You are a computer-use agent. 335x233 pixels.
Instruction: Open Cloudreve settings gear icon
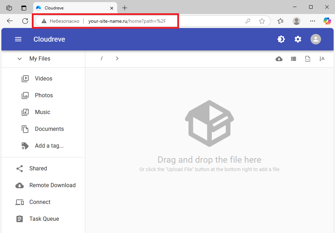(x=298, y=39)
